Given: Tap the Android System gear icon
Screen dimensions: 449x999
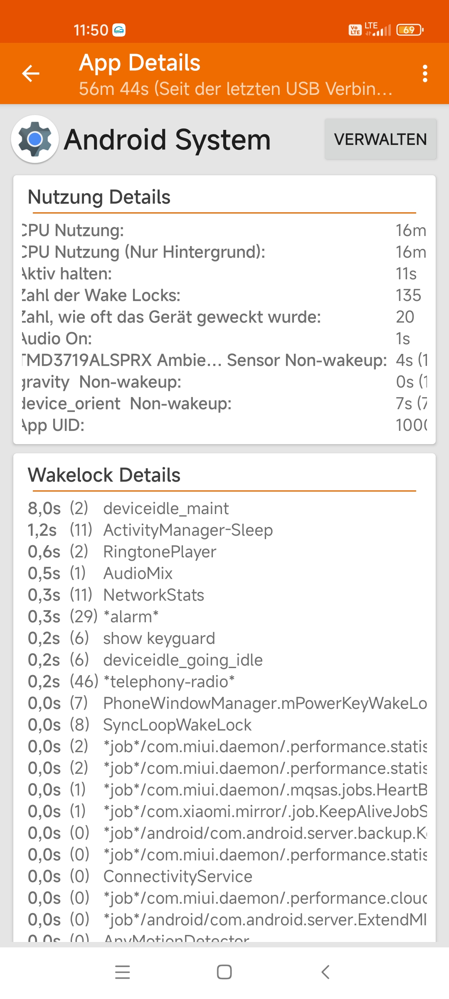Looking at the screenshot, I should click(x=35, y=139).
